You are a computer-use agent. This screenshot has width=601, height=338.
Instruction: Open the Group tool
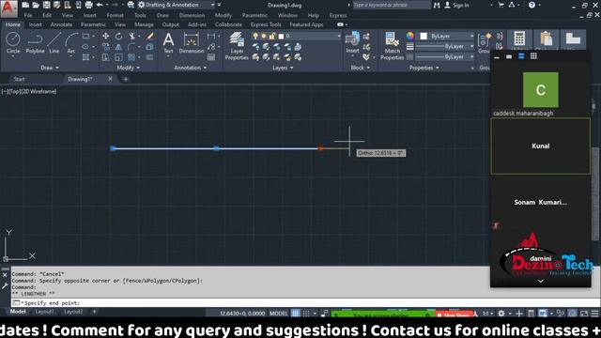tap(485, 42)
